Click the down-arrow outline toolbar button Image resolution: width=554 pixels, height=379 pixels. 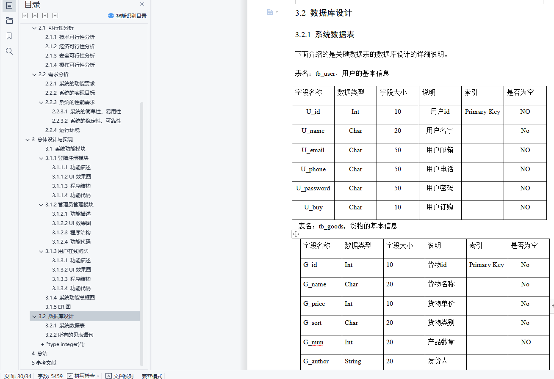coord(25,16)
